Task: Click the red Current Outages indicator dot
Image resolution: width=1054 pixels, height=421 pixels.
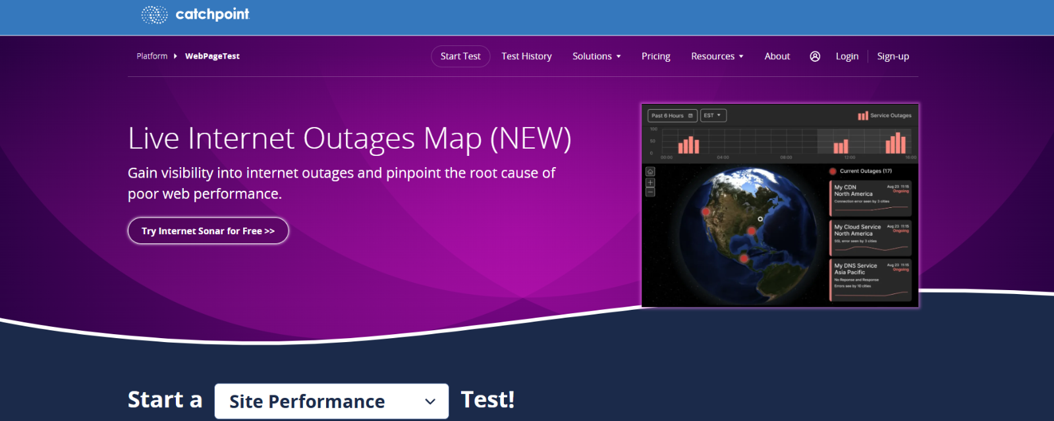Action: (833, 171)
